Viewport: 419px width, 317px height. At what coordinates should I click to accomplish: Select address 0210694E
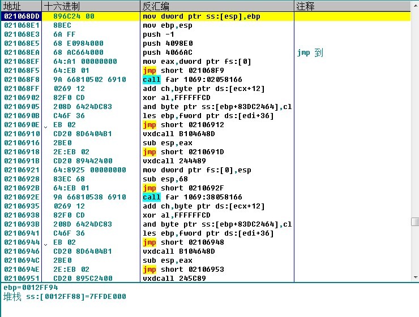point(22,270)
